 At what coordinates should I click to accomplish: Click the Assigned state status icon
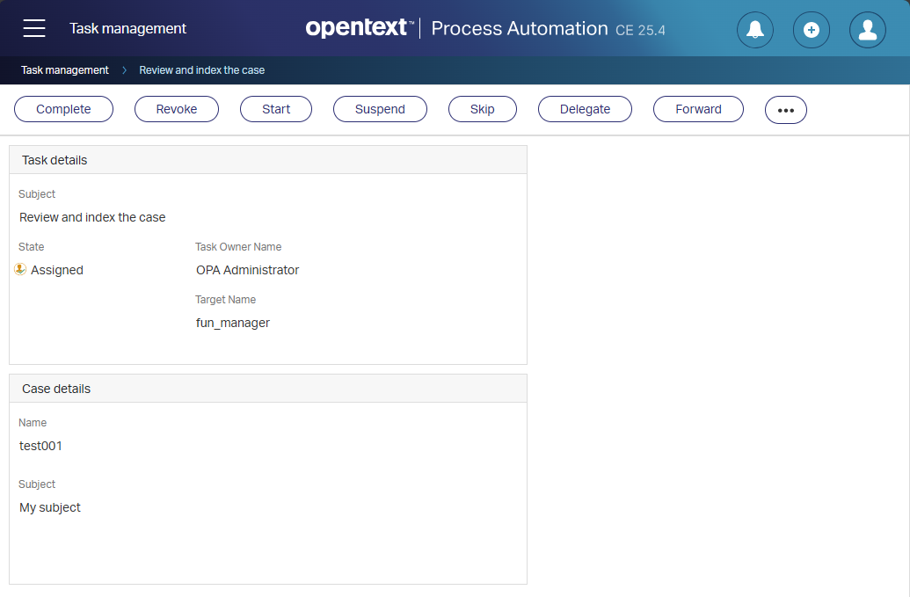point(20,270)
